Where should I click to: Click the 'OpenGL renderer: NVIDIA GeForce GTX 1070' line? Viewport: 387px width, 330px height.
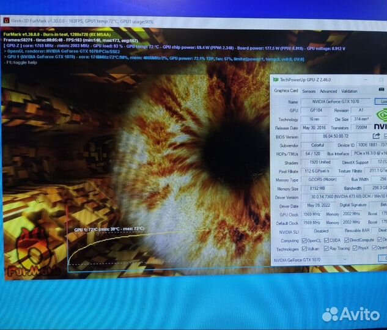pyautogui.click(x=62, y=51)
